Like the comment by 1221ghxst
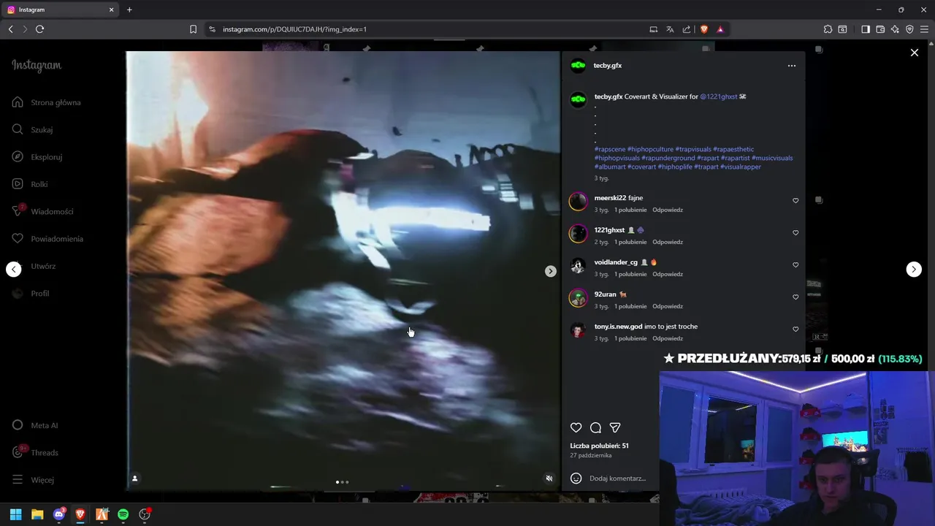Screen dimensions: 935x526 pos(795,233)
